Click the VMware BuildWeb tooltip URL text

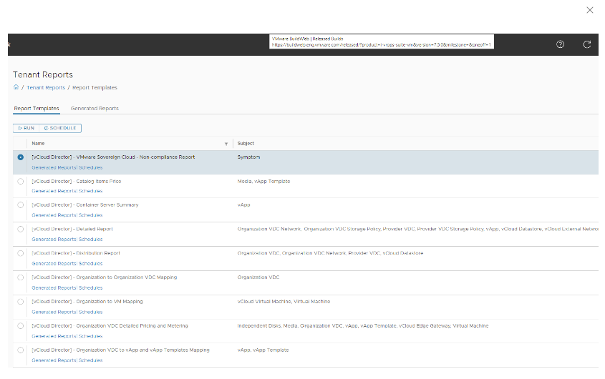coord(381,45)
